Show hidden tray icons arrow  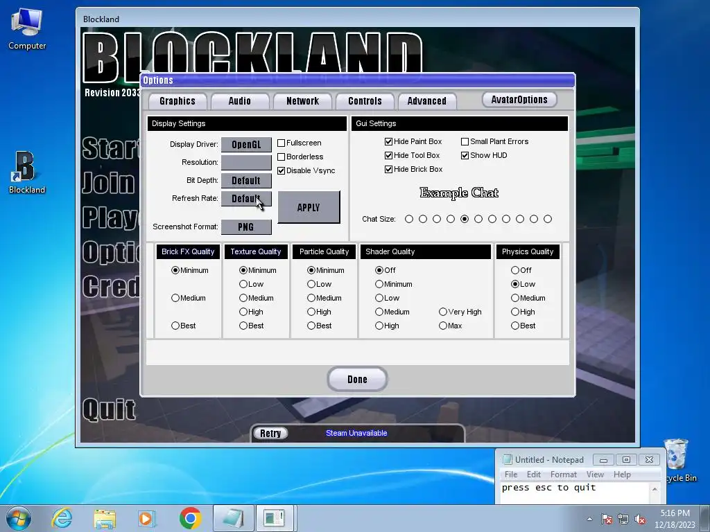tap(589, 519)
